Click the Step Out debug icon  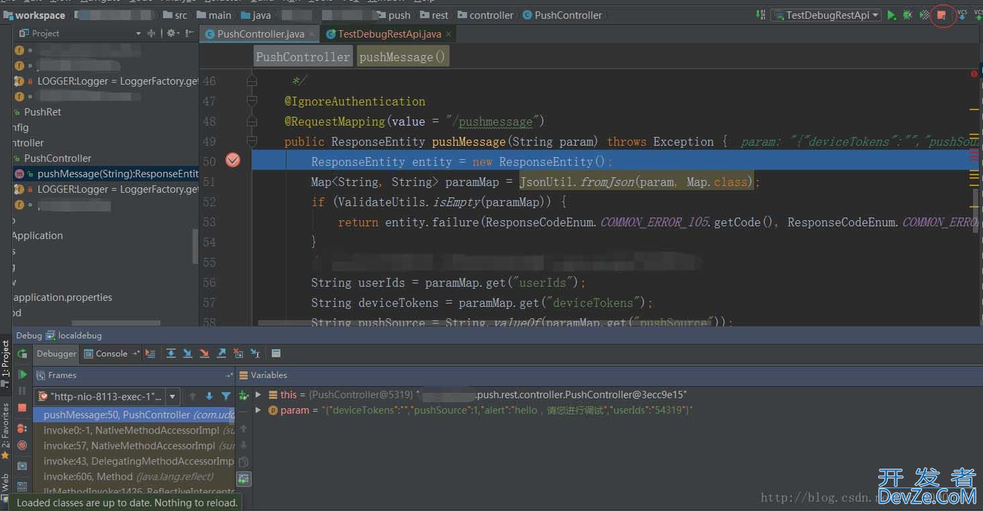coord(221,353)
